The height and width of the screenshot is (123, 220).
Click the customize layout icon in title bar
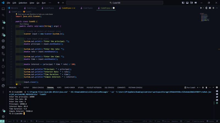196,3
